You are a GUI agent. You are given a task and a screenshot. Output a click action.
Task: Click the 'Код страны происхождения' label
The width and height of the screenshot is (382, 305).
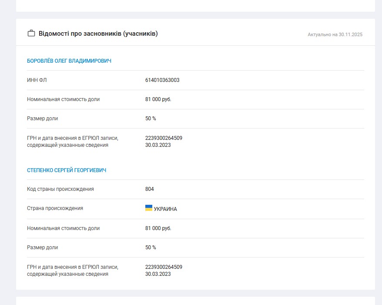click(x=60, y=189)
